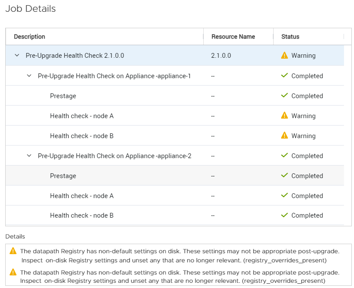Select the Warning triangle for Health check - node A
354x288 pixels.
coord(285,116)
